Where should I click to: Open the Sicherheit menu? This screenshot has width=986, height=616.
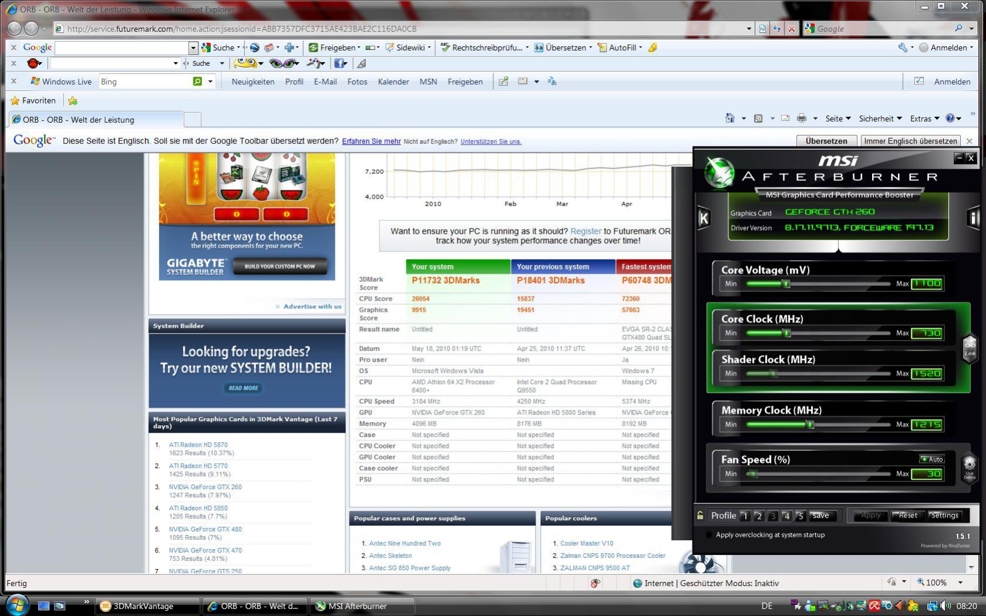pyautogui.click(x=880, y=119)
